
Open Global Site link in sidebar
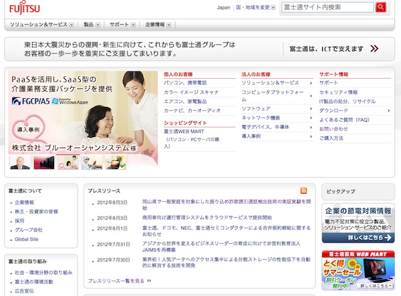pyautogui.click(x=27, y=239)
